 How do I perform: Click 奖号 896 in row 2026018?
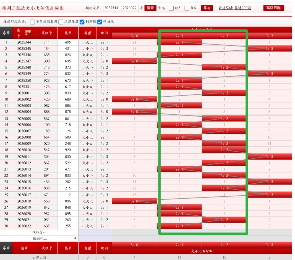point(68,201)
